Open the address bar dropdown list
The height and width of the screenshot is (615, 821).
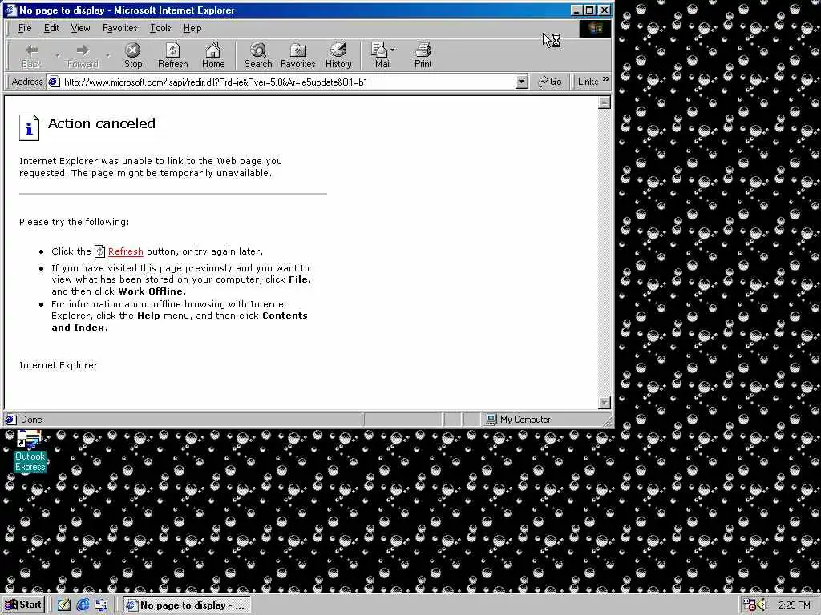(521, 82)
